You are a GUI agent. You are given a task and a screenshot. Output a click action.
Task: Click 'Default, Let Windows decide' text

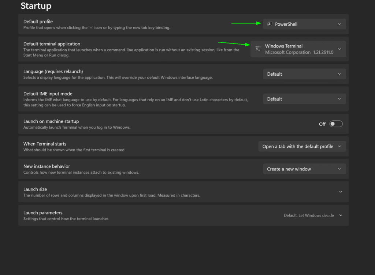[x=309, y=215]
